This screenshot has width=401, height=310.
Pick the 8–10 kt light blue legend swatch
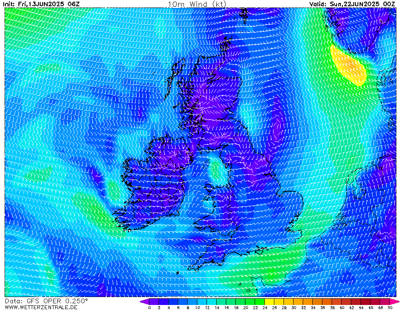coord(192,302)
